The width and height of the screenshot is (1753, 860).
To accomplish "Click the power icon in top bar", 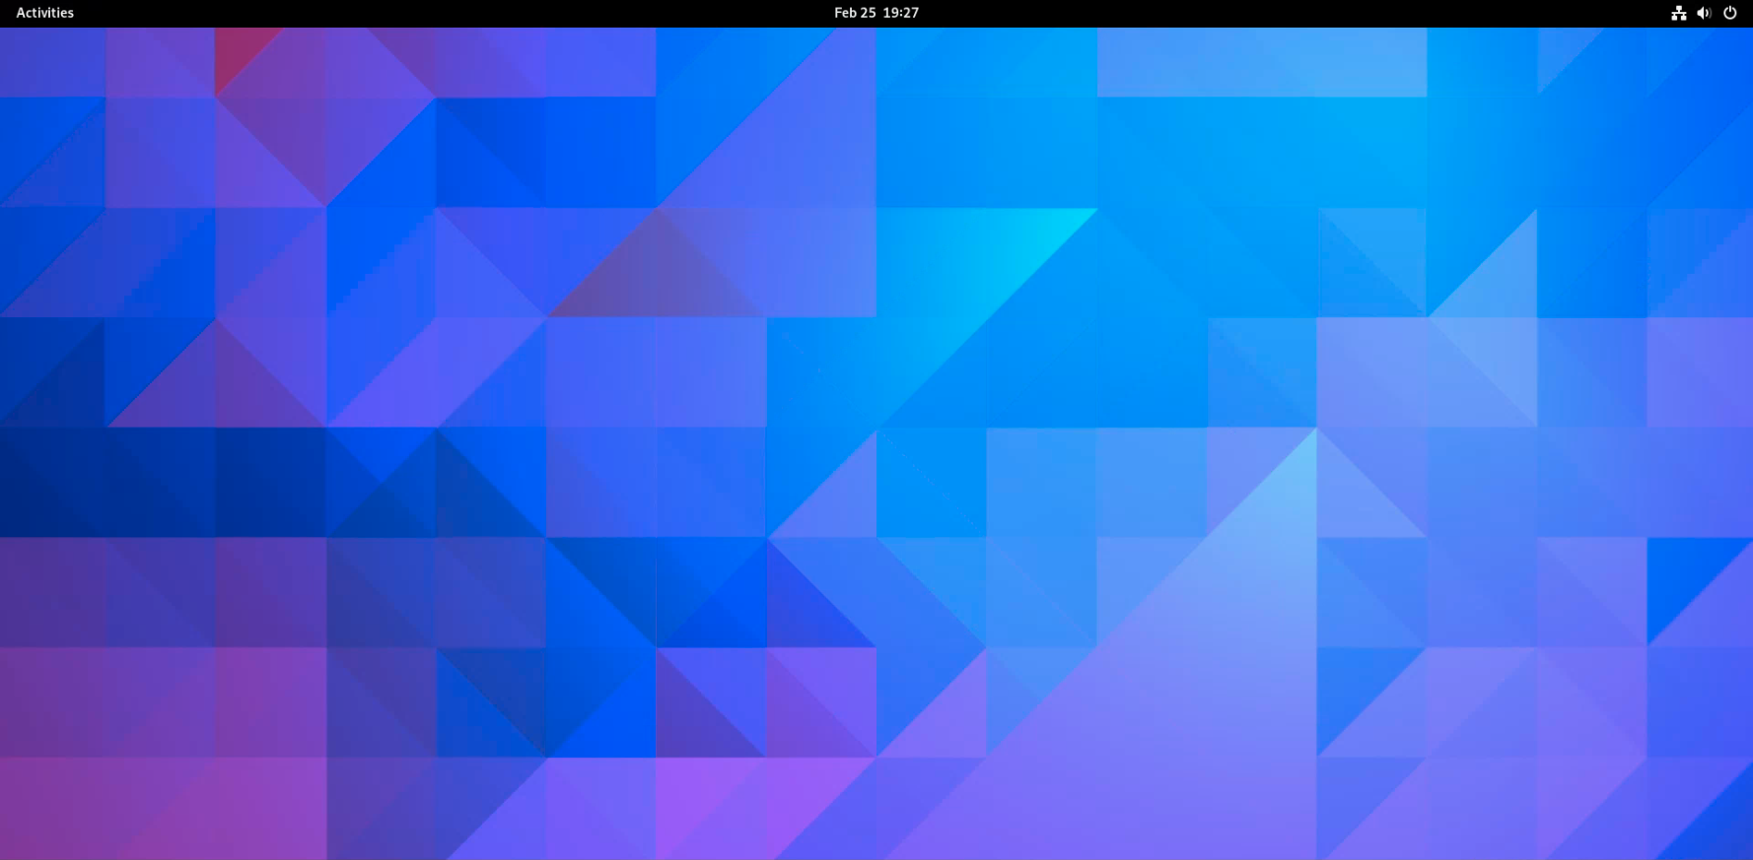I will pyautogui.click(x=1729, y=13).
